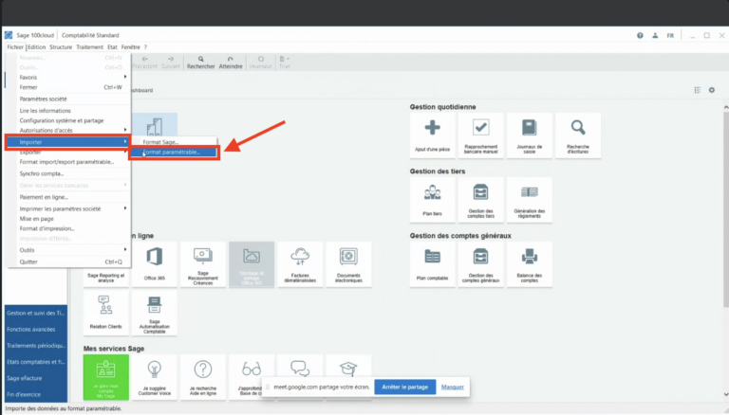Open dashboard settings gear icon

(x=712, y=90)
